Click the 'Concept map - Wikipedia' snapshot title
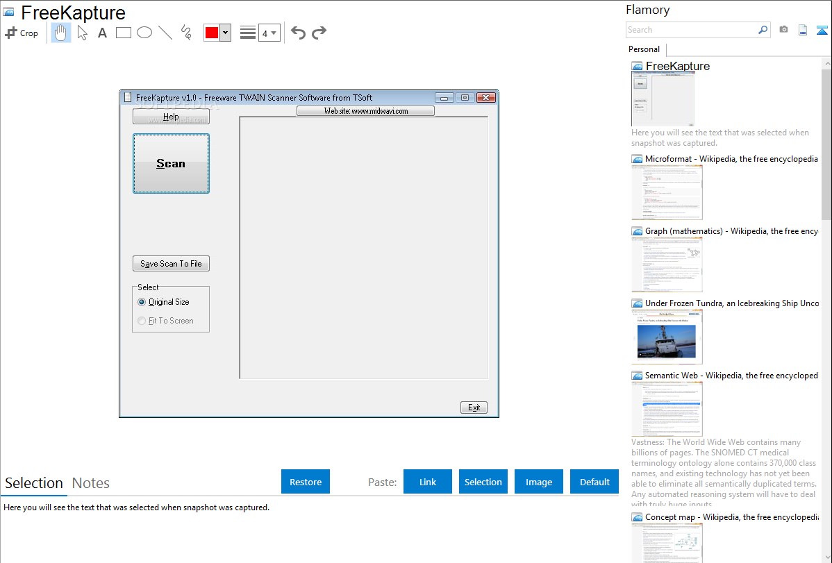 pos(732,517)
